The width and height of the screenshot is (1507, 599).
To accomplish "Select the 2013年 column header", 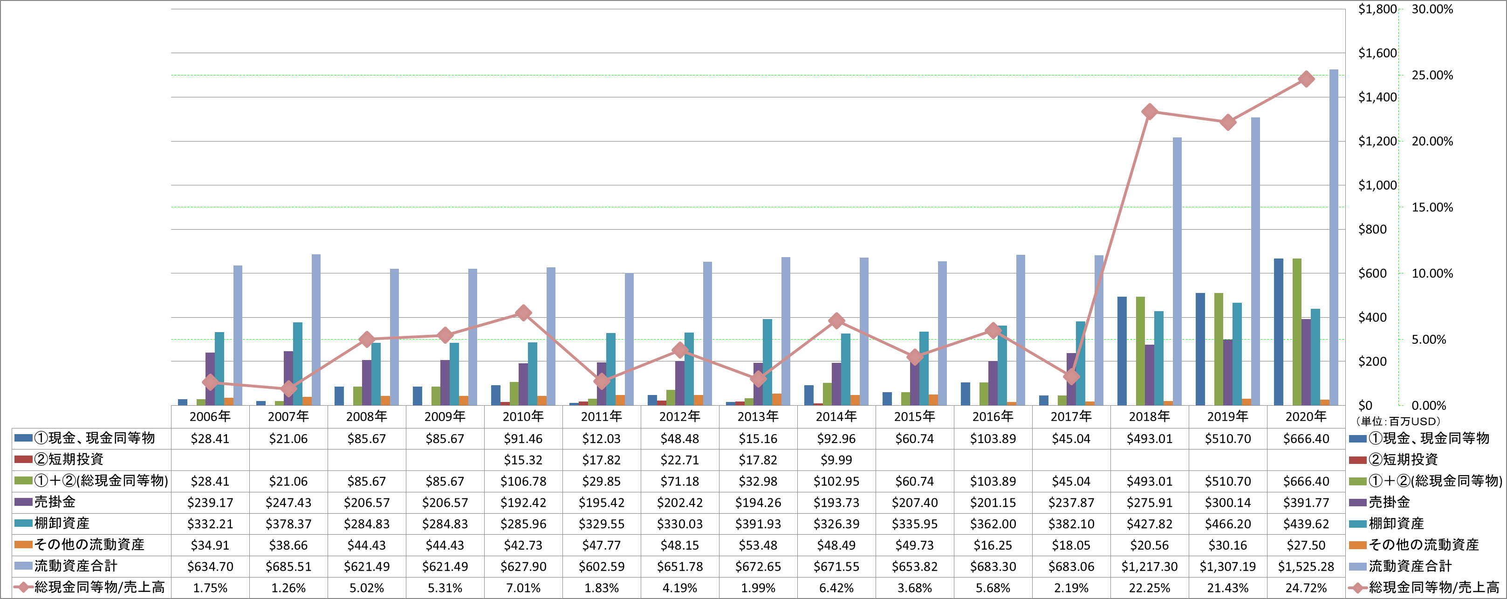I will [758, 416].
